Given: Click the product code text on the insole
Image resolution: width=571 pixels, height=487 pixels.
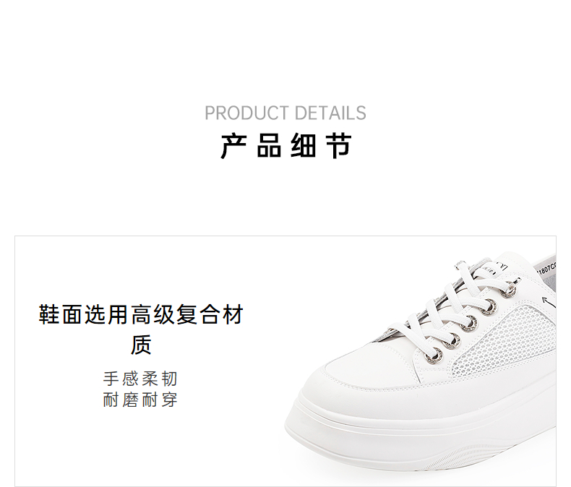Looking at the screenshot, I should (547, 270).
